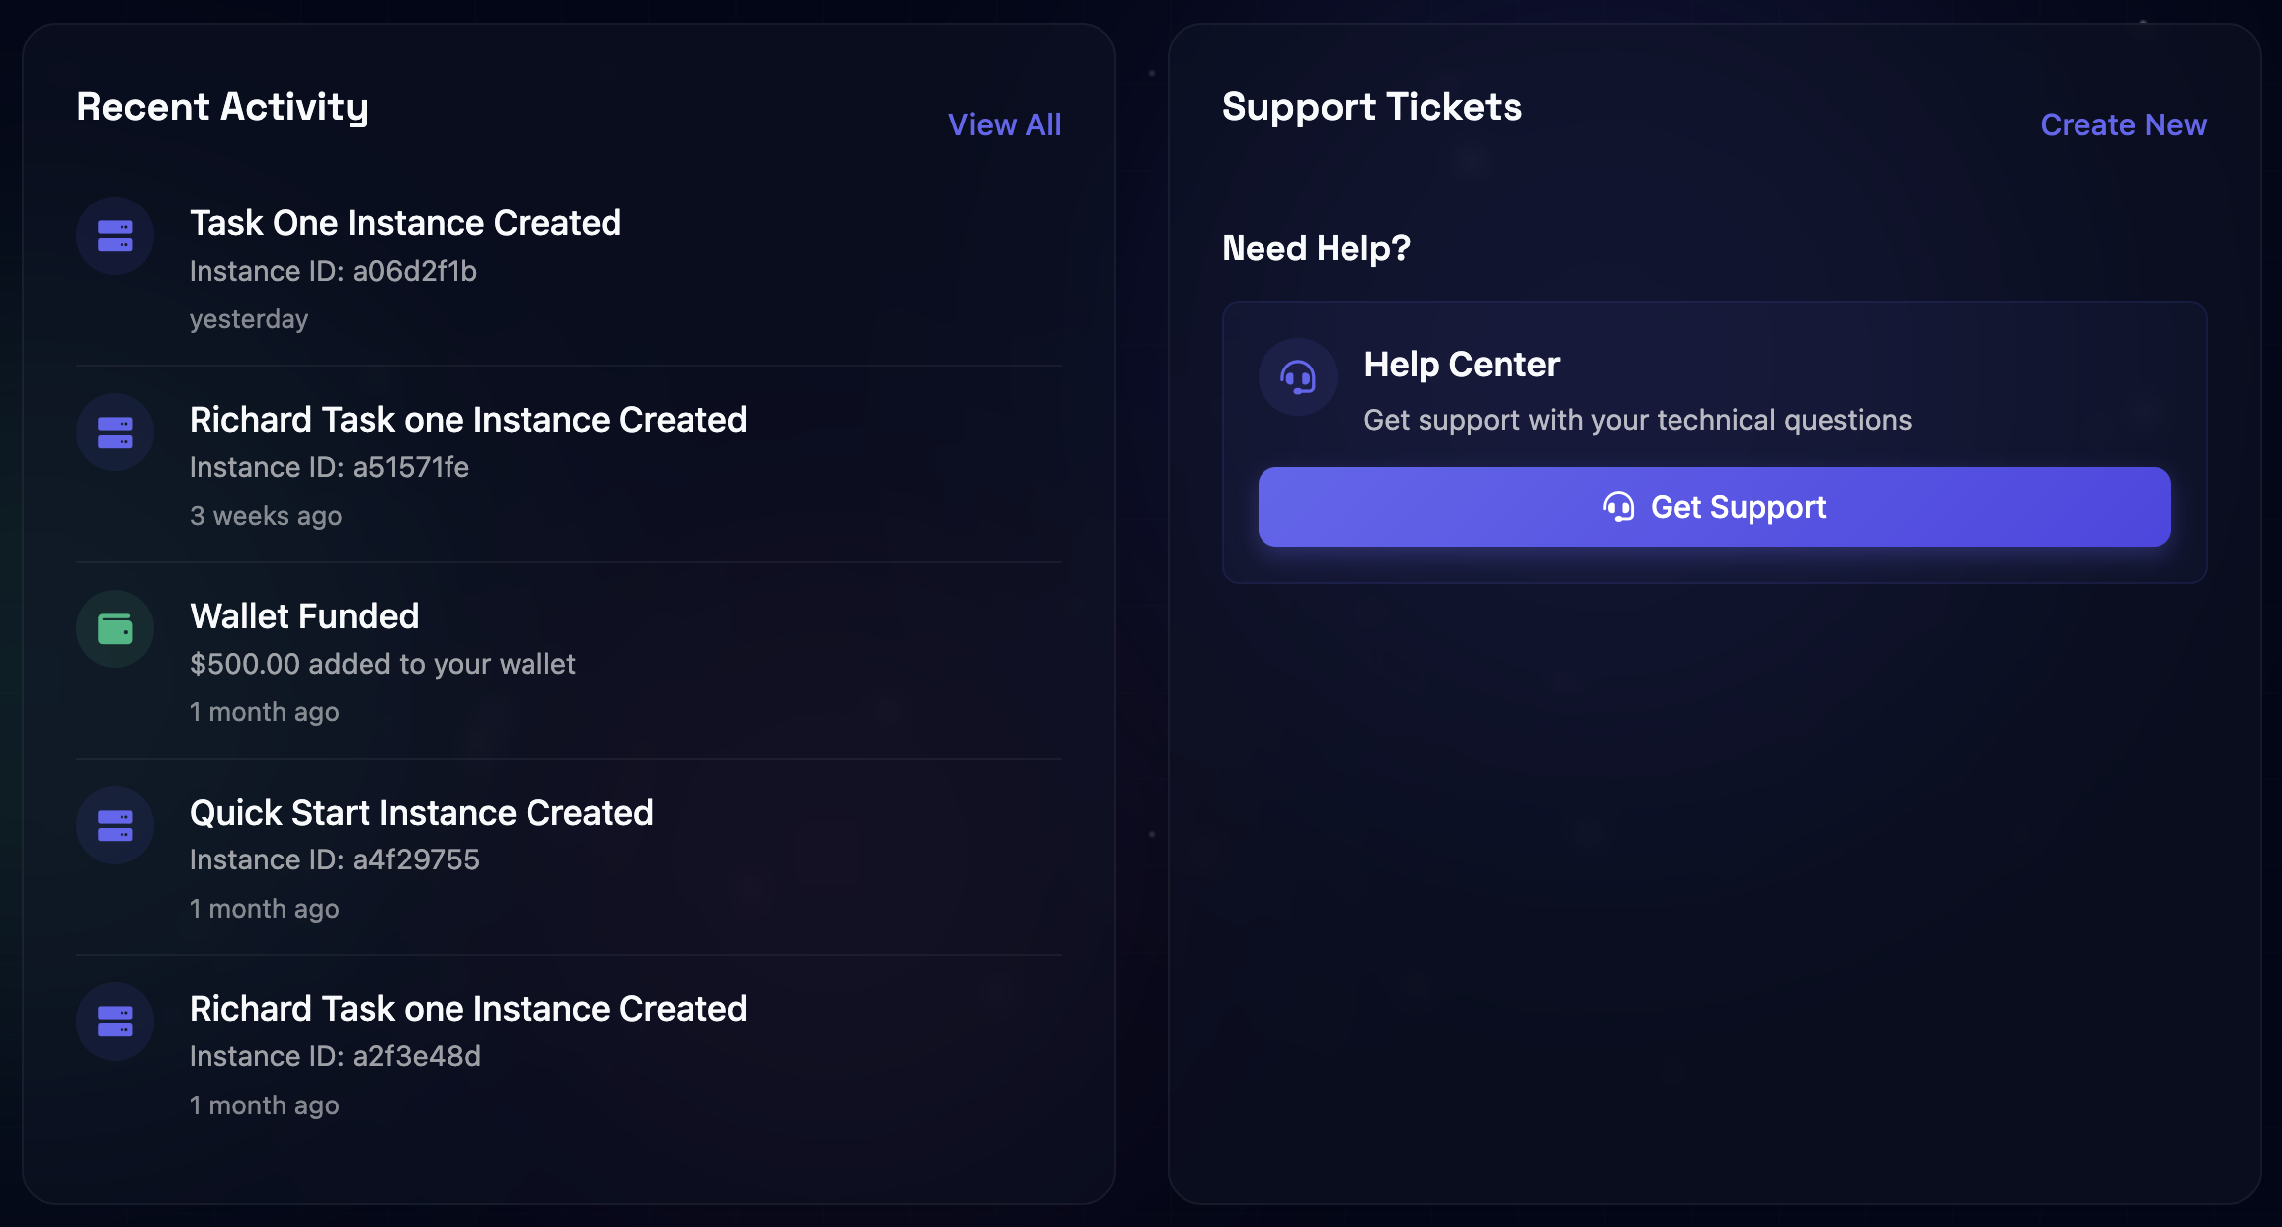
Task: Select the Support Tickets heading
Action: [x=1372, y=107]
